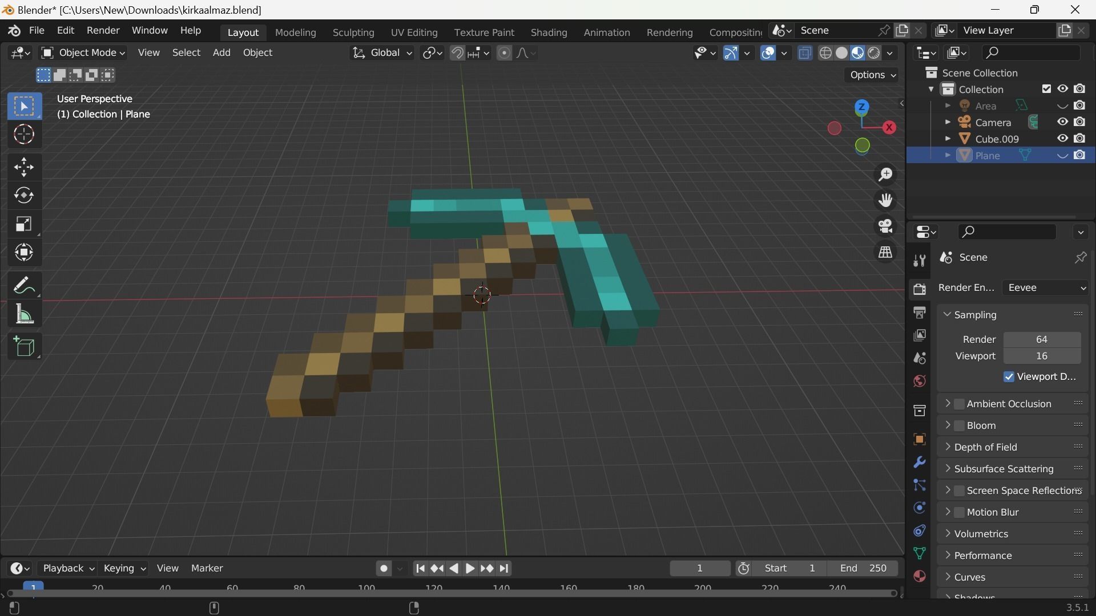Open the Object Mode dropdown
Viewport: 1096px width, 616px height.
point(83,52)
